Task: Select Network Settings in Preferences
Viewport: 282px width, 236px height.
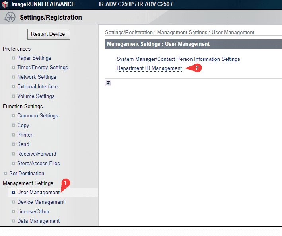Action: [37, 77]
